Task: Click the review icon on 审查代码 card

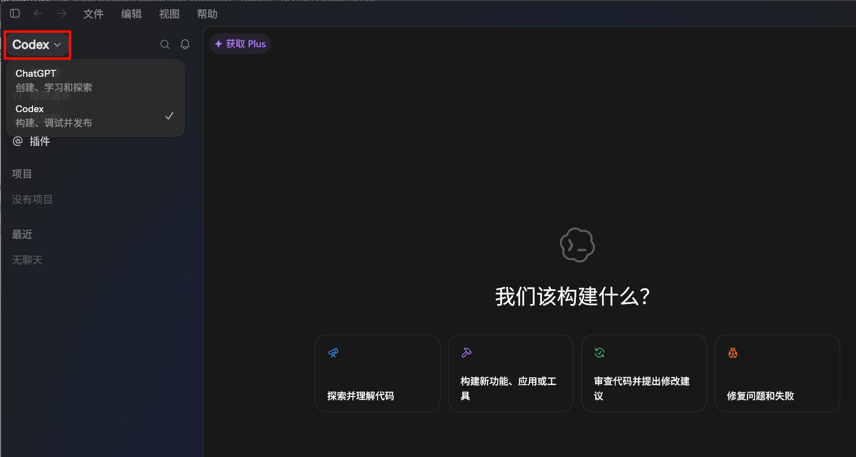Action: [x=600, y=353]
